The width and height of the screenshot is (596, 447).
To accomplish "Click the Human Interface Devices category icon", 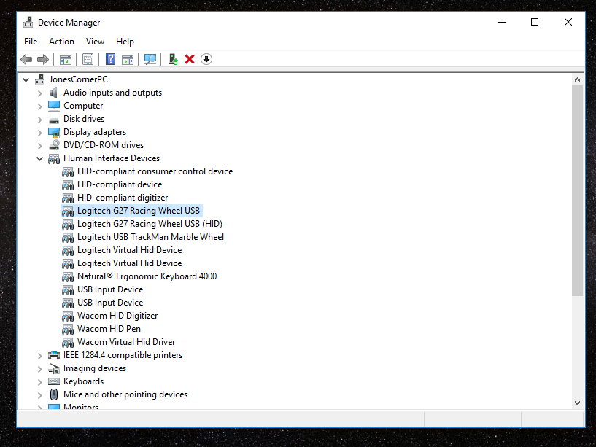I will click(54, 159).
